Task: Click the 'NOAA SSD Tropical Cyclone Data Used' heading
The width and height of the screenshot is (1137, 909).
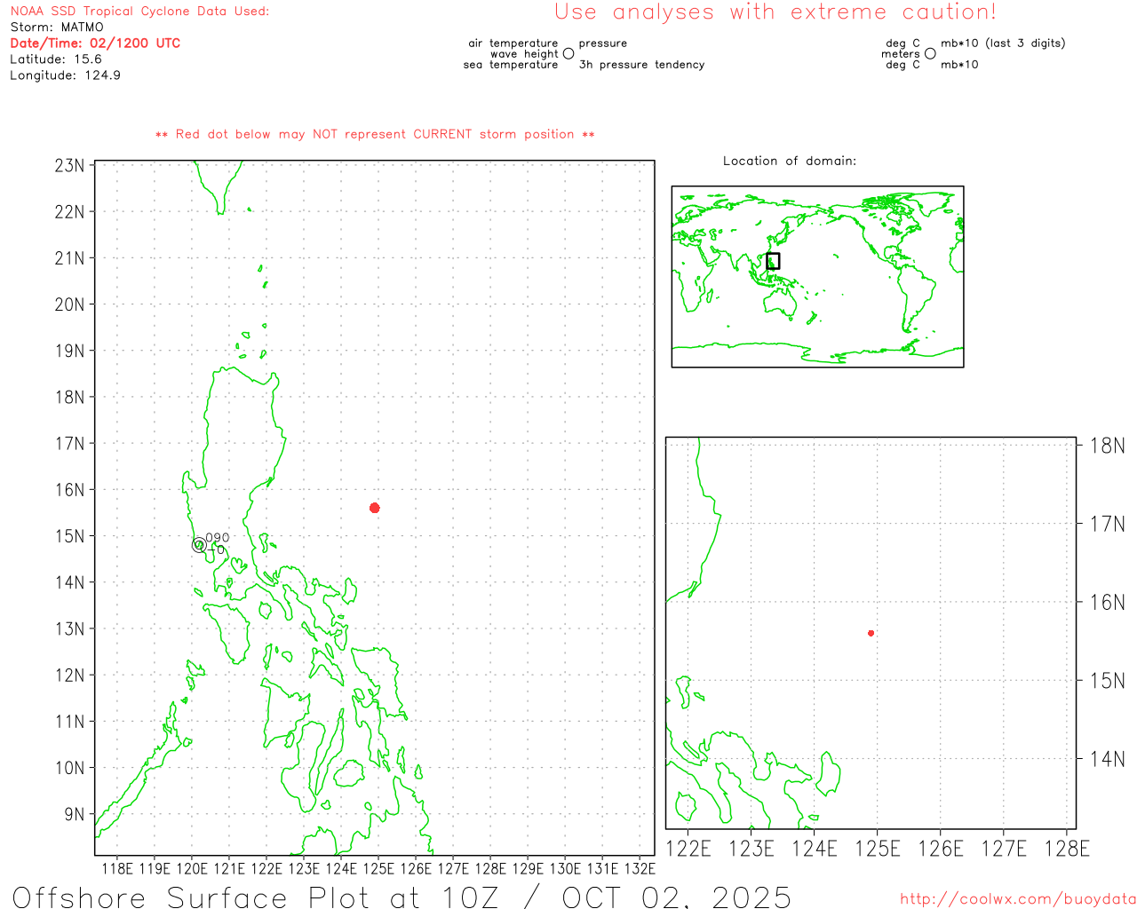Action: click(139, 12)
